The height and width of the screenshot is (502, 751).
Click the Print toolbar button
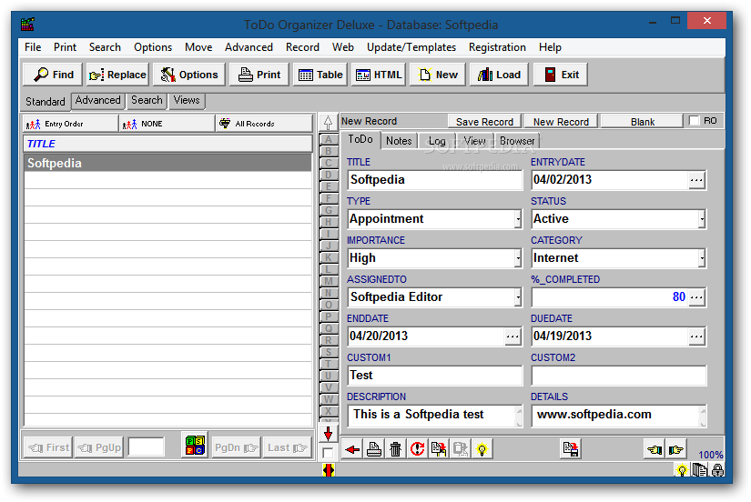click(259, 75)
